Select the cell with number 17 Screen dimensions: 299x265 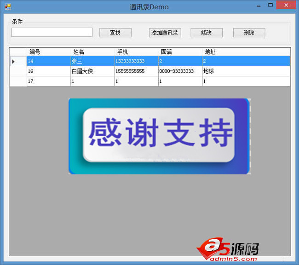click(x=49, y=81)
